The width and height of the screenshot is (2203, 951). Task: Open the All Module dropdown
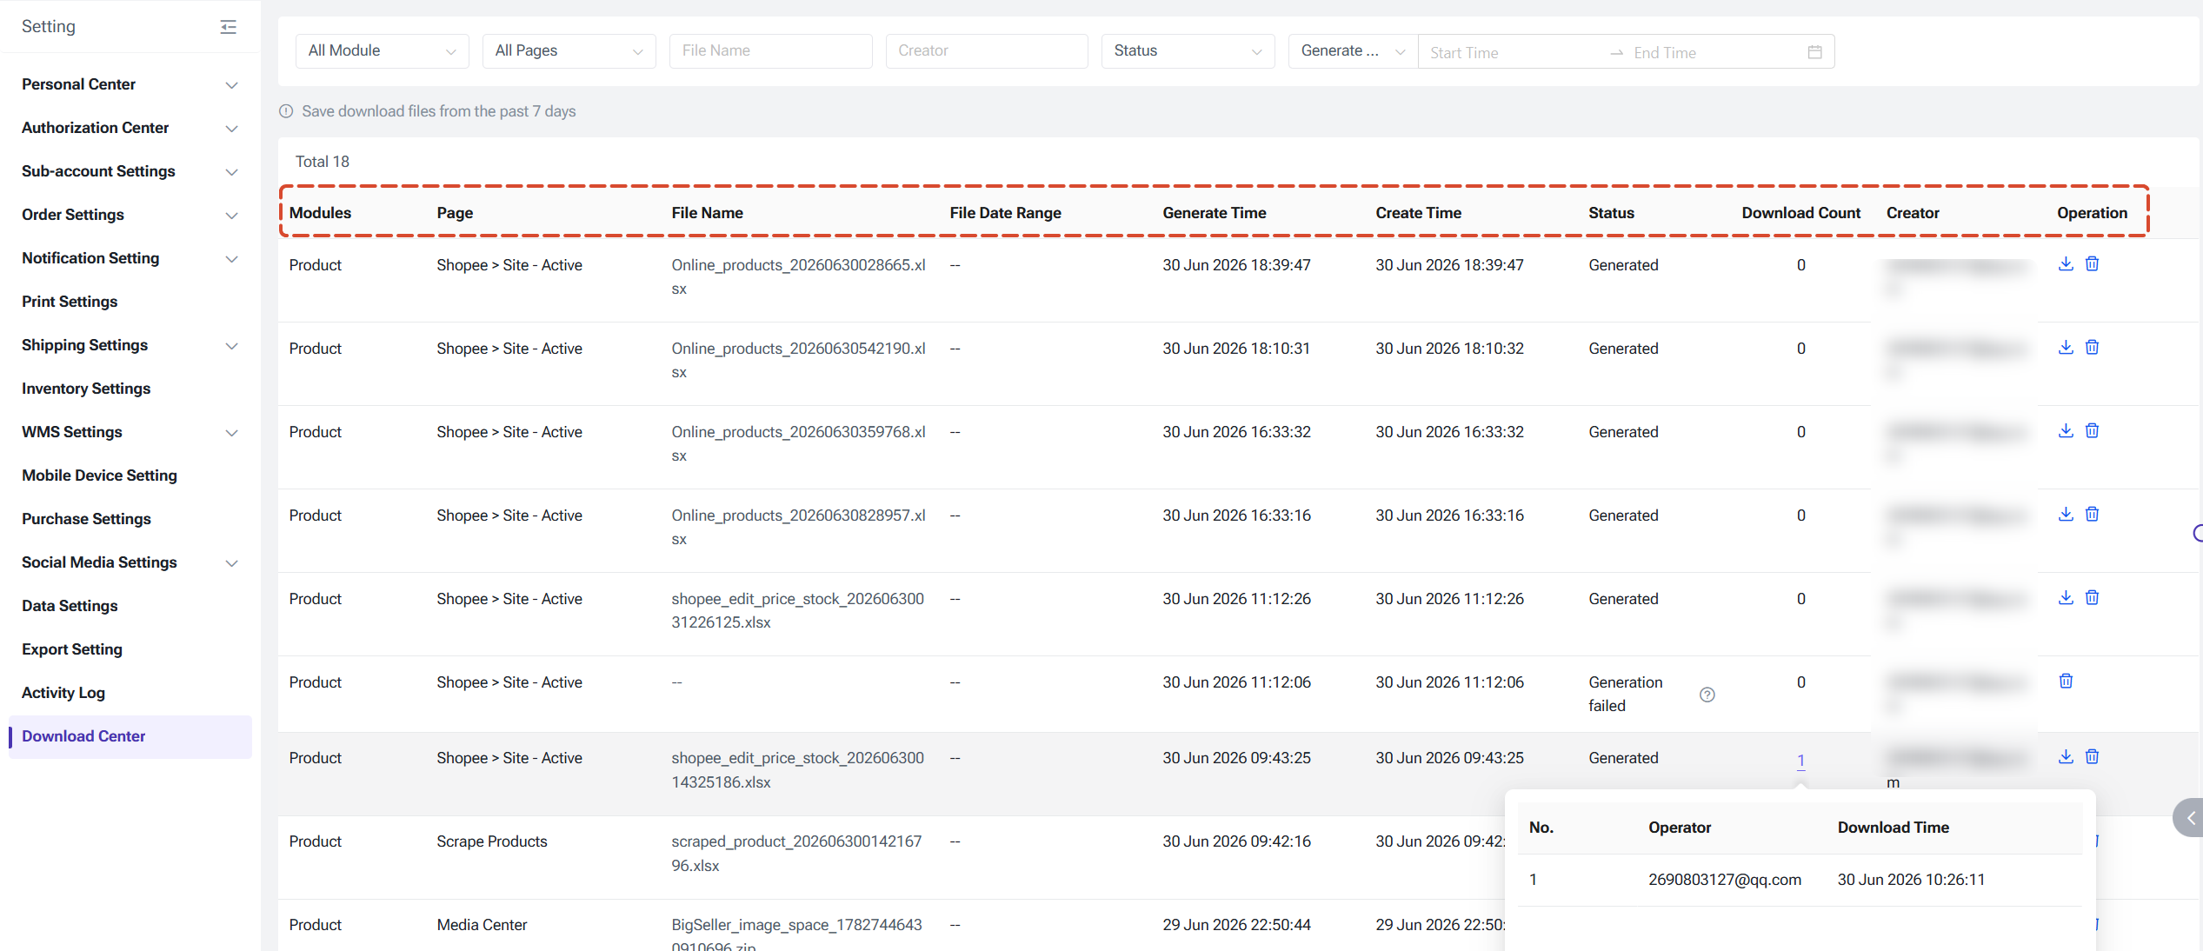click(x=383, y=51)
